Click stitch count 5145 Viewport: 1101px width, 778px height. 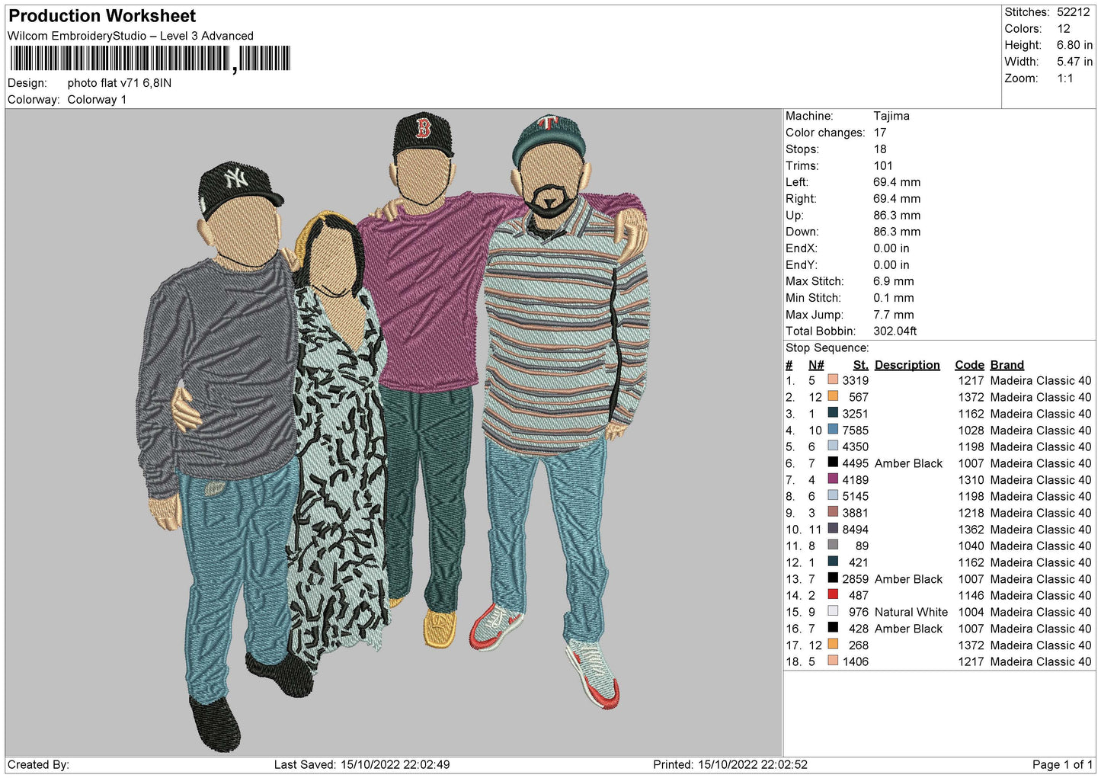click(x=856, y=496)
